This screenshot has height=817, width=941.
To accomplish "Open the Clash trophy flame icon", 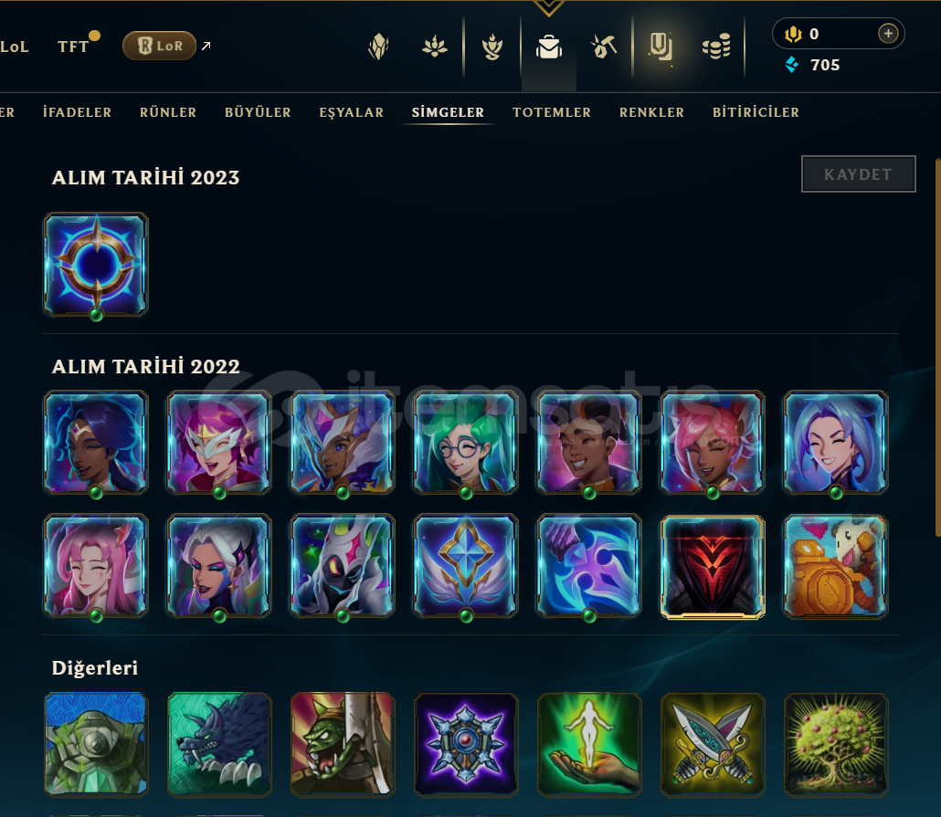I will tap(492, 47).
